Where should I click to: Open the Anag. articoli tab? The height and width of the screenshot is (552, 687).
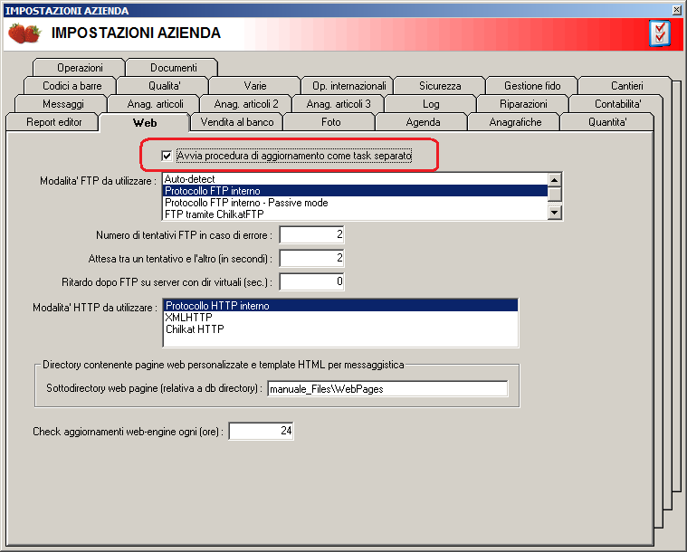pyautogui.click(x=155, y=104)
